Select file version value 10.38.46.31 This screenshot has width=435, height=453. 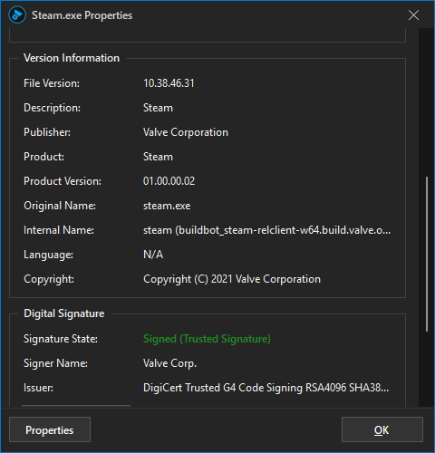[169, 83]
